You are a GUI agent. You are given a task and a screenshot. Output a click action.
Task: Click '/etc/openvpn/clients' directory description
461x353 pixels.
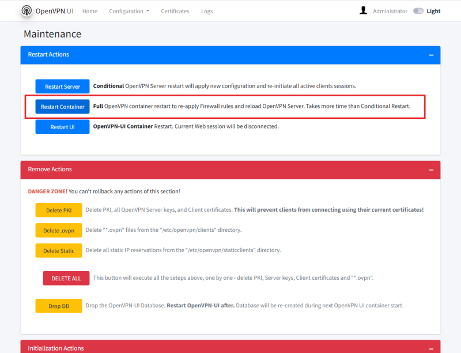pyautogui.click(x=164, y=230)
